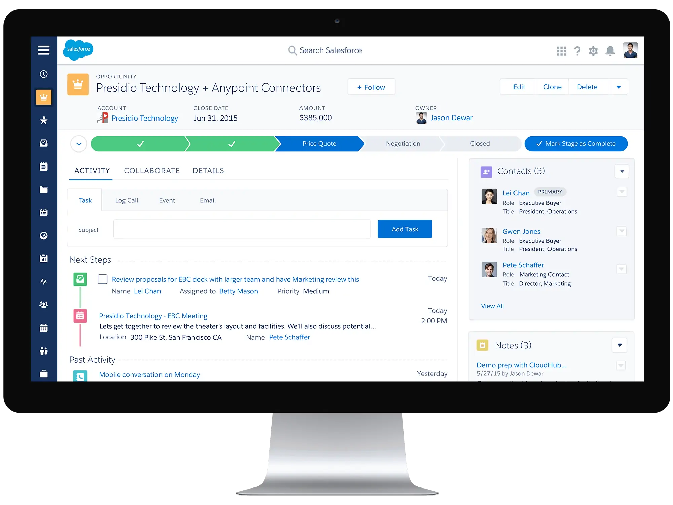
Task: Click the favorites star icon
Action: (44, 121)
